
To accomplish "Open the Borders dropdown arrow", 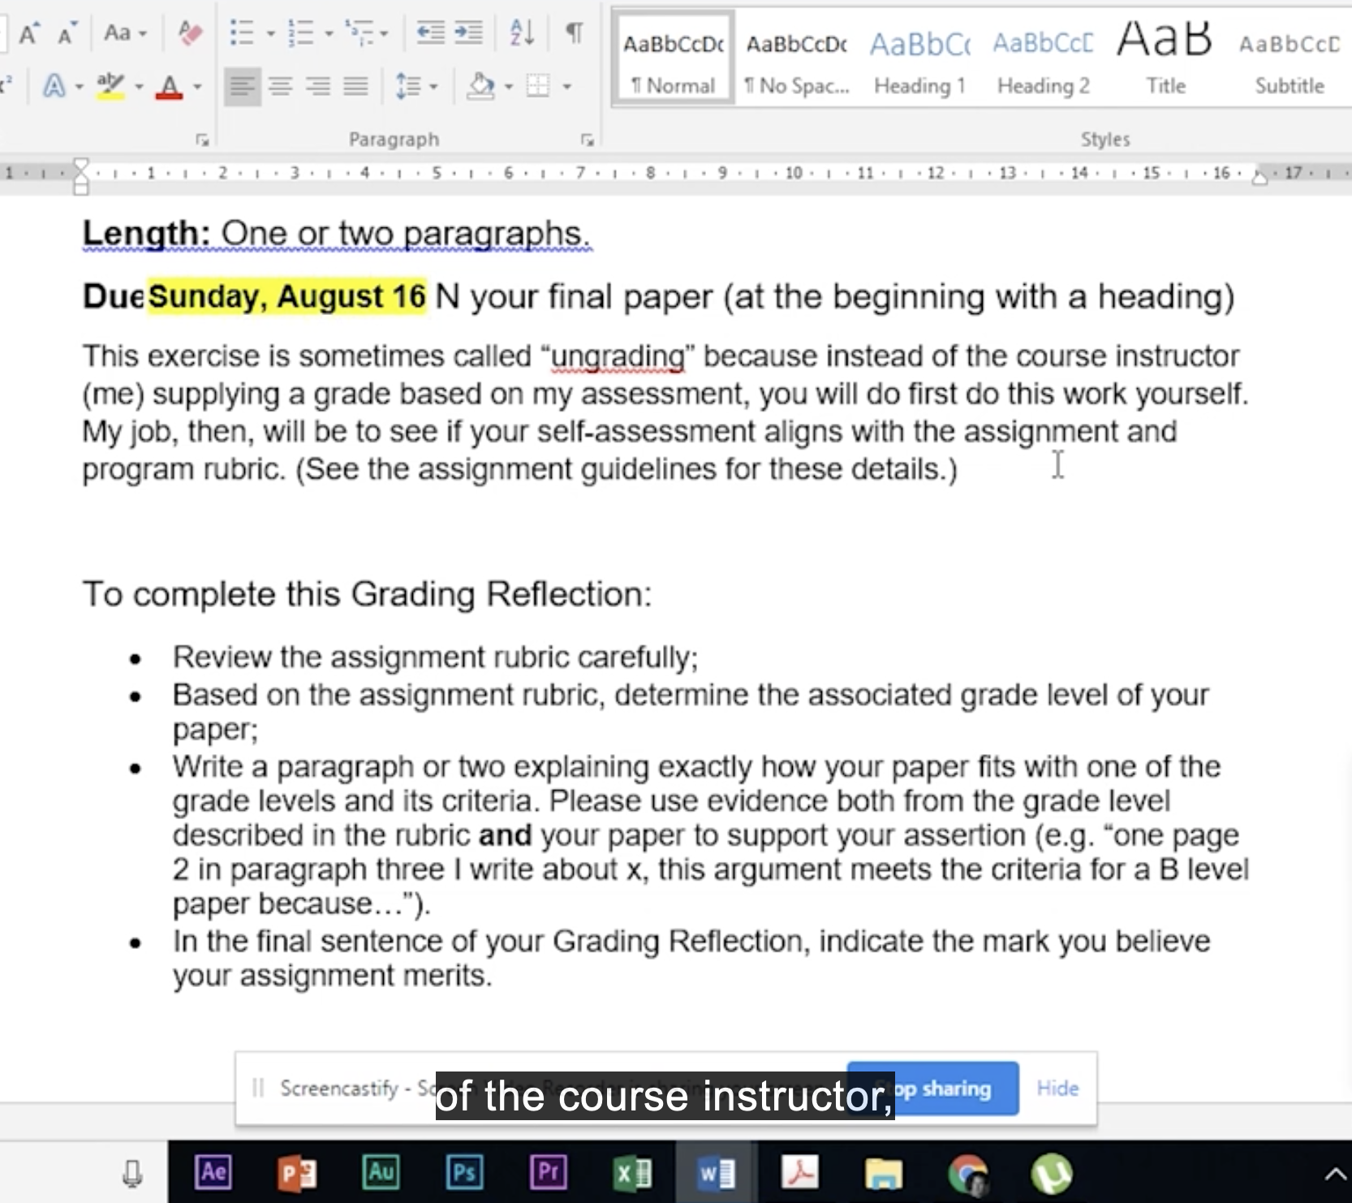I will tap(567, 86).
